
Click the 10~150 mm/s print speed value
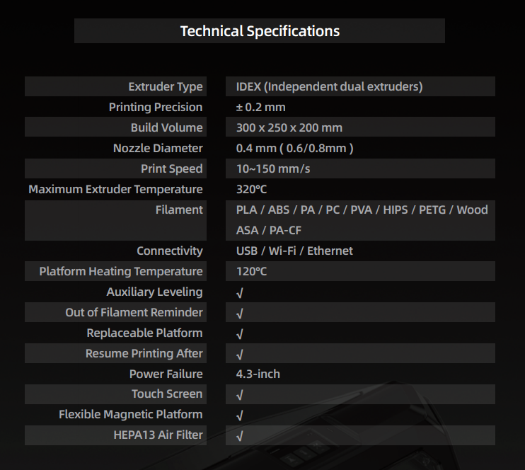pyautogui.click(x=273, y=169)
